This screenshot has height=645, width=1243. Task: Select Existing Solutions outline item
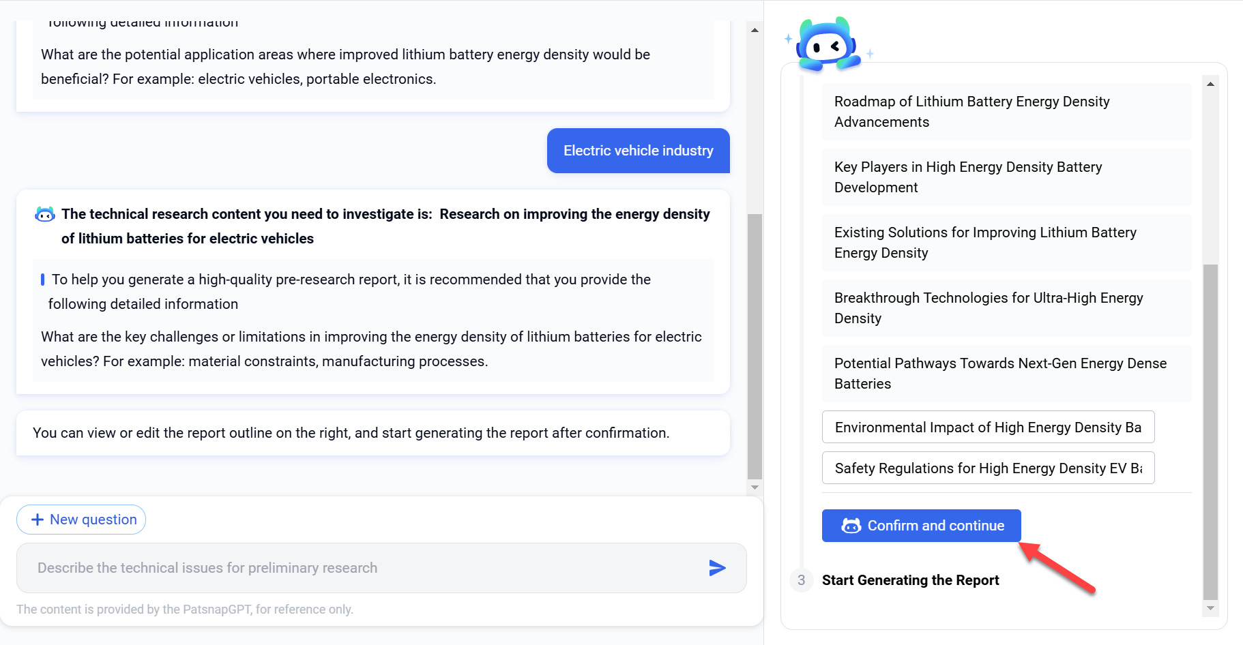coord(1006,243)
